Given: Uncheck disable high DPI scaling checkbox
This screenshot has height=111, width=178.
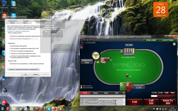Looking at the screenshot, I should pyautogui.click(x=10, y=57).
